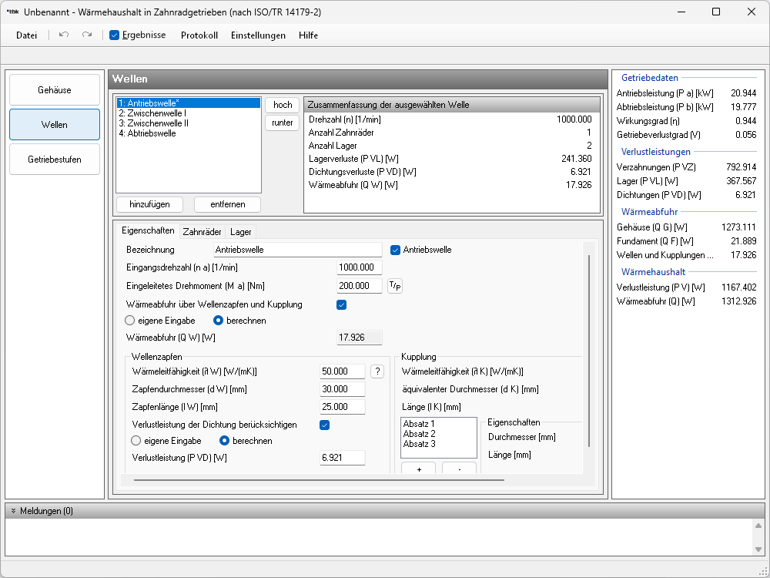The width and height of the screenshot is (770, 578).
Task: Move selected shaft down with runter
Action: 283,123
